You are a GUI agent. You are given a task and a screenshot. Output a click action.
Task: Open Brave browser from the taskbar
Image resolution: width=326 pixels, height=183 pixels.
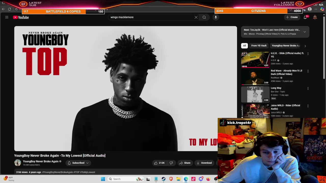[171, 179]
